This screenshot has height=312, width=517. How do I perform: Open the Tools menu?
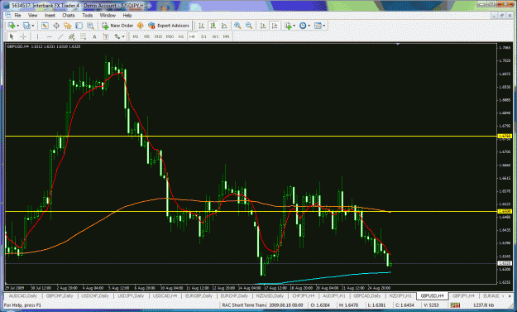coord(87,16)
